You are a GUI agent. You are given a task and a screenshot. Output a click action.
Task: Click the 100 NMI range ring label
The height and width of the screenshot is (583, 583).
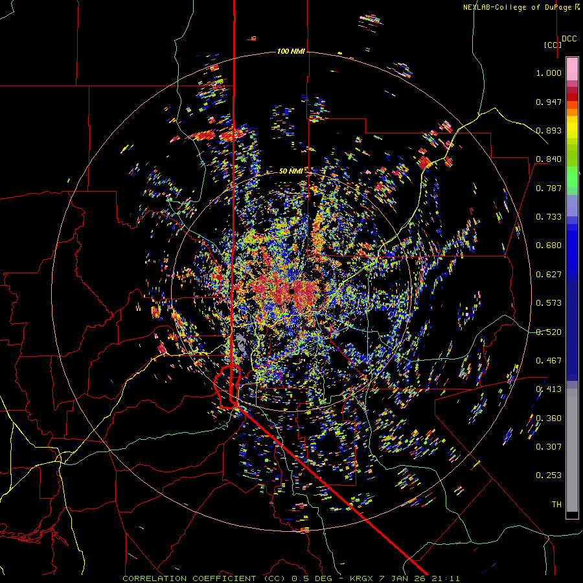291,51
